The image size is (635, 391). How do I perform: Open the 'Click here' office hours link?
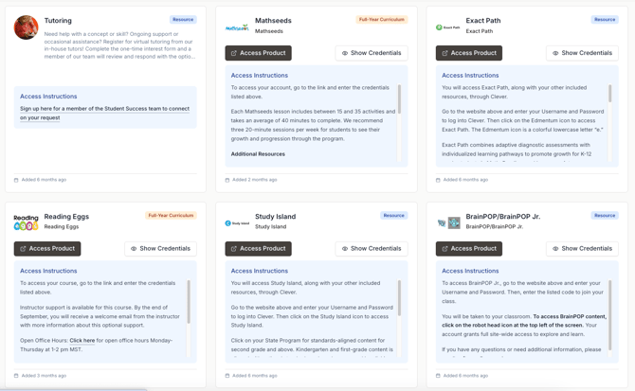click(82, 340)
